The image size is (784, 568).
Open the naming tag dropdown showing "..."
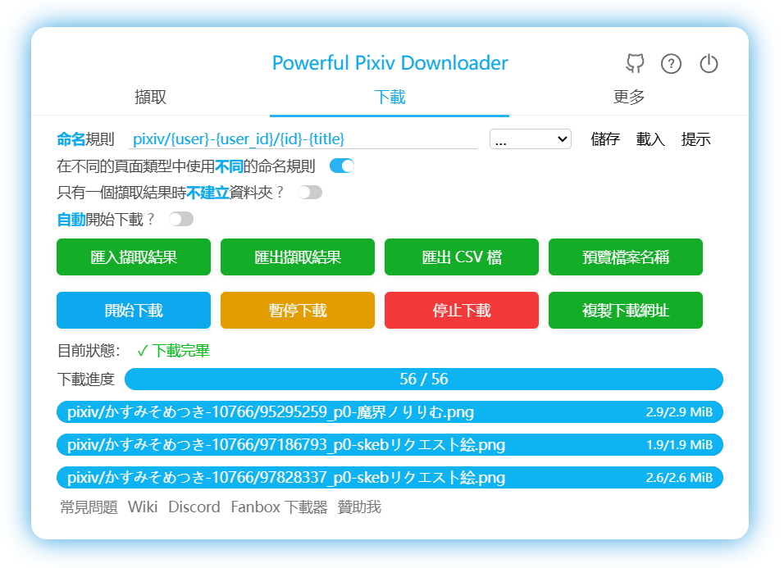coord(531,139)
